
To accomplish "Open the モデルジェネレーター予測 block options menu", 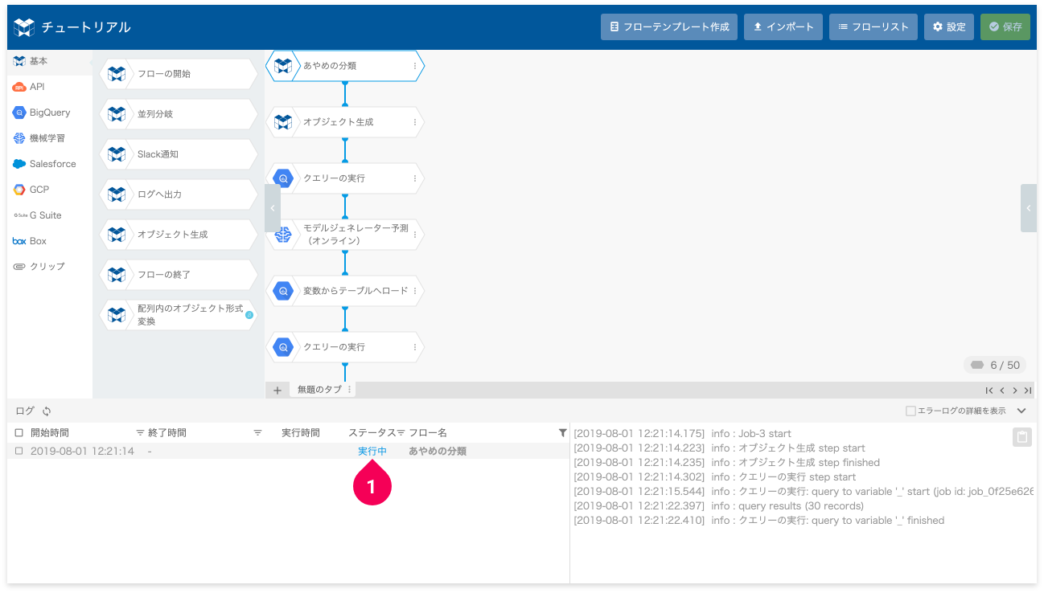I will click(x=415, y=235).
